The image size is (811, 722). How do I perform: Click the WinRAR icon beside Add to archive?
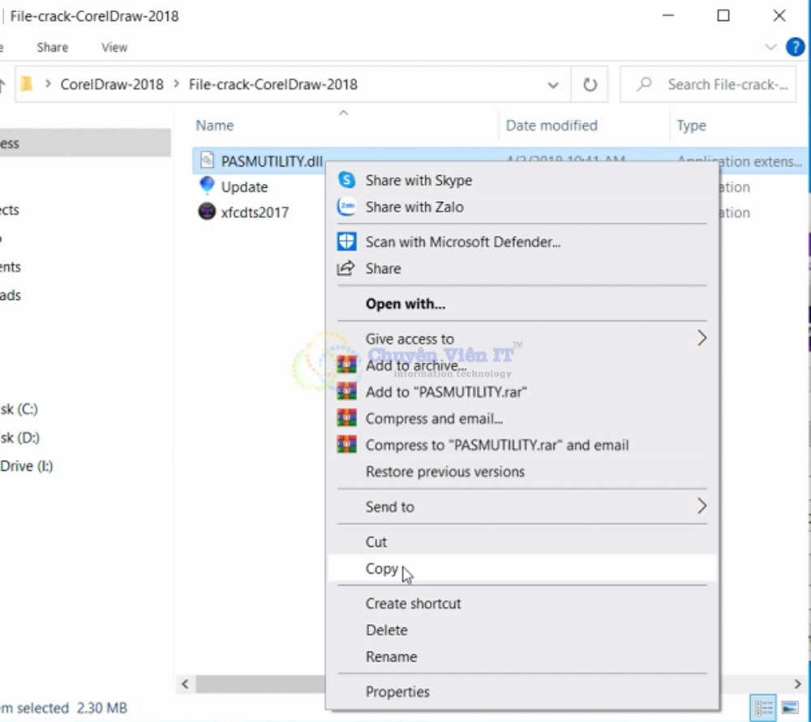pyautogui.click(x=347, y=365)
